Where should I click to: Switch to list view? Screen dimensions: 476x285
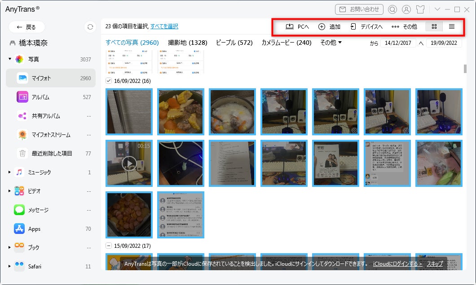(x=452, y=26)
